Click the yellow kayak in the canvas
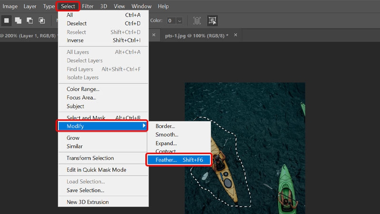The height and width of the screenshot is (214, 380). coord(224,171)
